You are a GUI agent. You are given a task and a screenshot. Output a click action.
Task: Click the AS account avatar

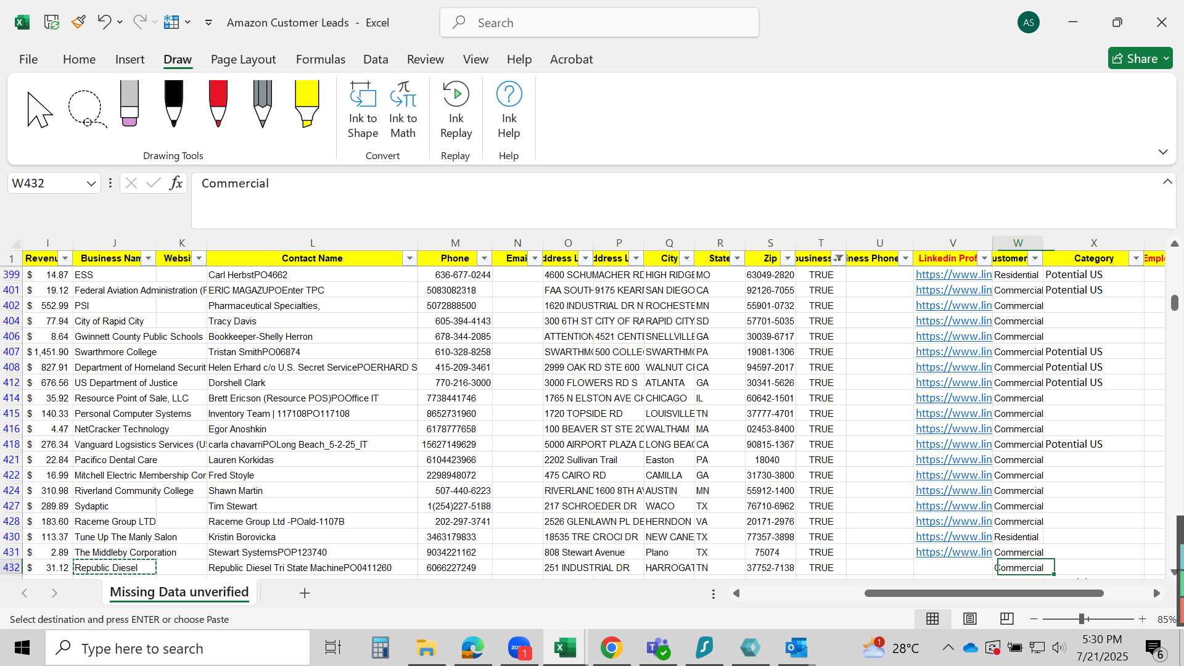click(1028, 23)
